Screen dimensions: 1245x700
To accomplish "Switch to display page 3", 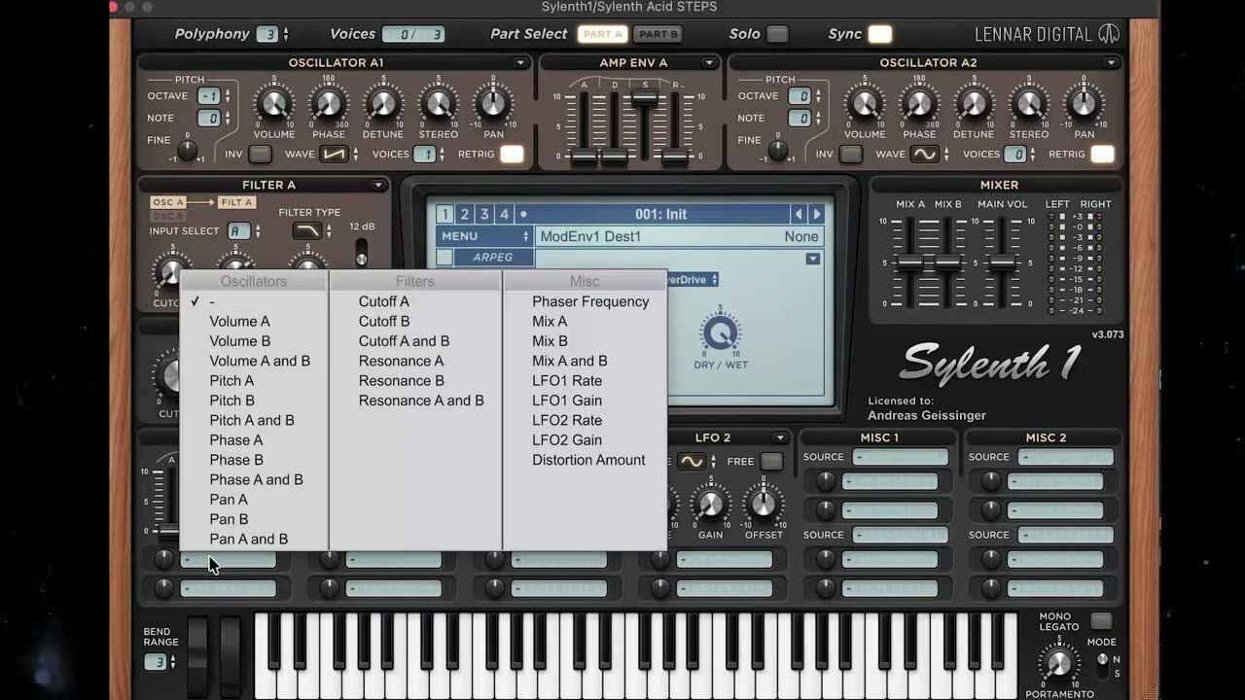I will coord(483,214).
